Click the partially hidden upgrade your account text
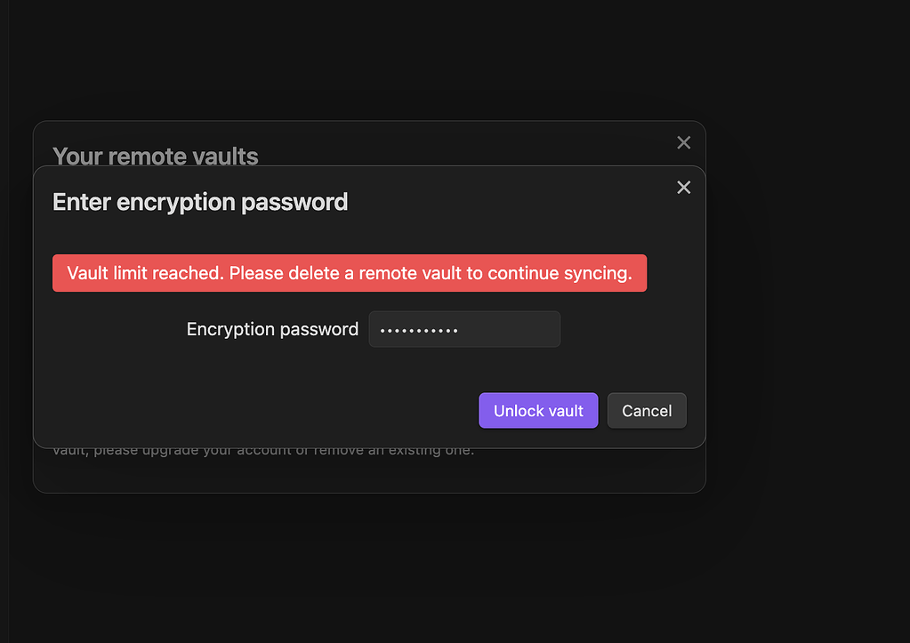The height and width of the screenshot is (643, 910). pos(263,450)
